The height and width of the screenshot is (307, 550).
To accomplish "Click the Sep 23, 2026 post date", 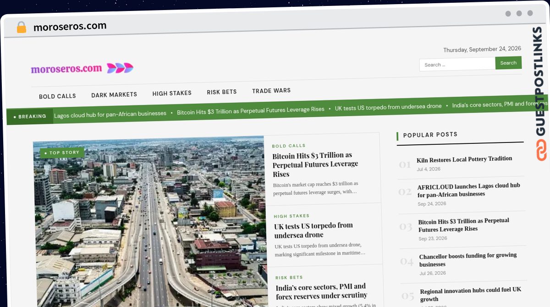I will (433, 239).
